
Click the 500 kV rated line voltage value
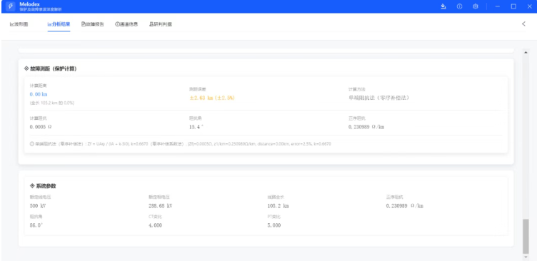point(39,206)
